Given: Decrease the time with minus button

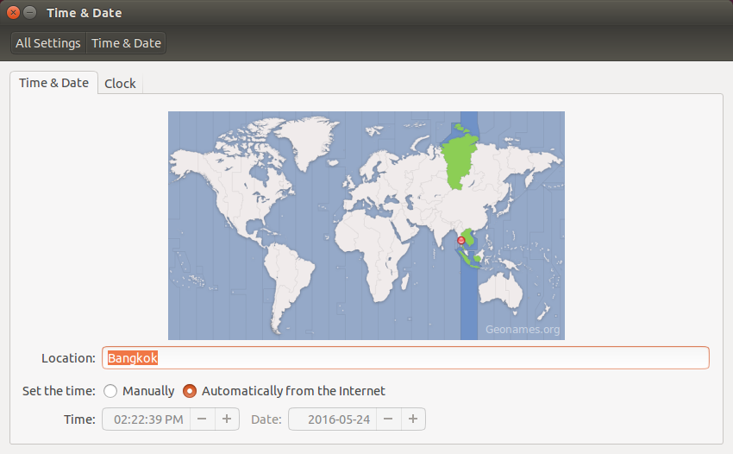Looking at the screenshot, I should pos(202,419).
